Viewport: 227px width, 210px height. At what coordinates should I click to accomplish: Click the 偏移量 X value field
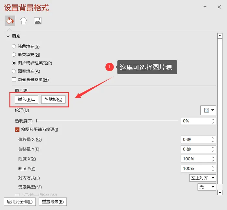coord(196,139)
